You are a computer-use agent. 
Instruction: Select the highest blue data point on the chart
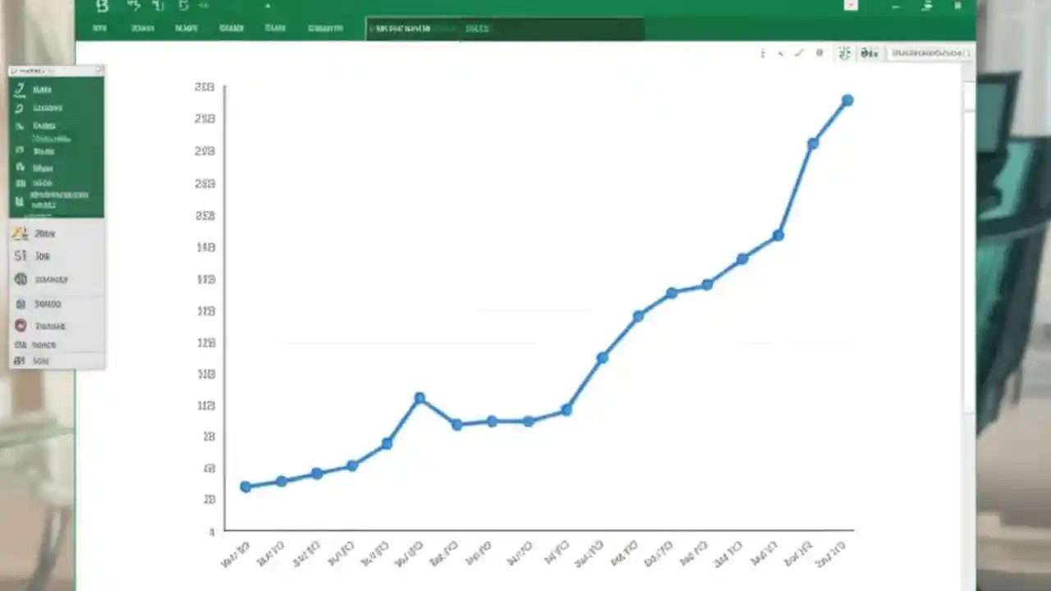coord(847,100)
